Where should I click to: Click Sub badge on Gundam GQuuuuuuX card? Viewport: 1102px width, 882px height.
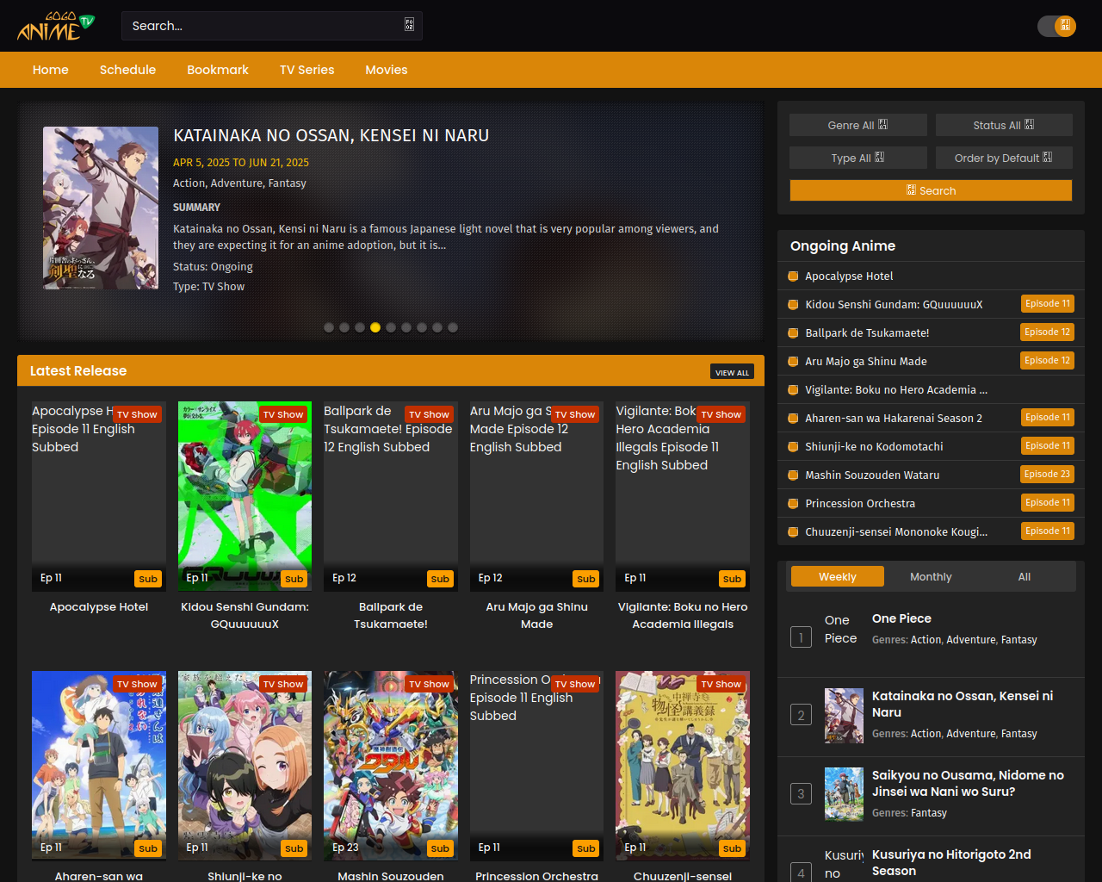pos(294,579)
